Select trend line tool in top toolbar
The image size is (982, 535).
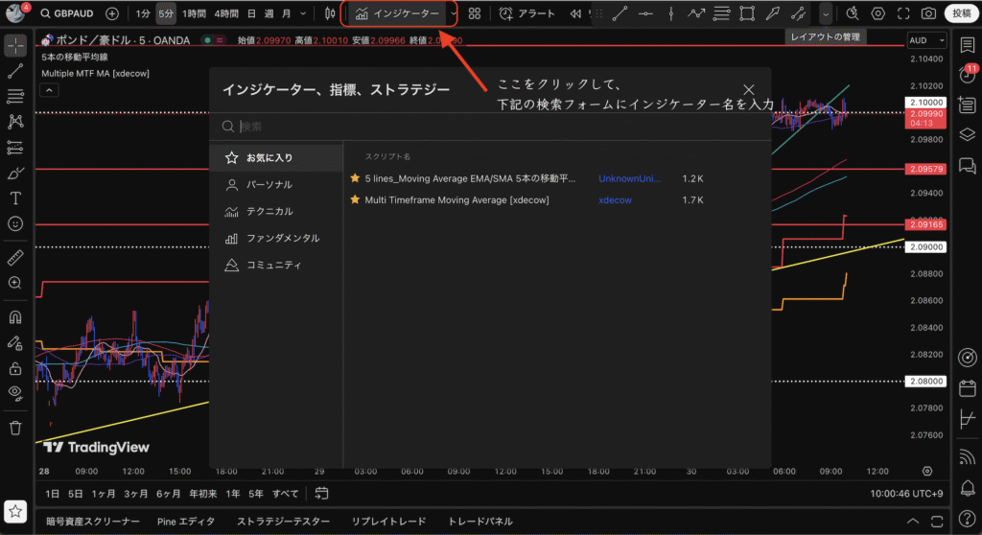[x=620, y=13]
